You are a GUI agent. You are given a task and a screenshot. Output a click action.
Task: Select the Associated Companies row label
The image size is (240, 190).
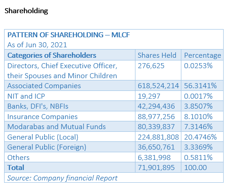coord(44,86)
